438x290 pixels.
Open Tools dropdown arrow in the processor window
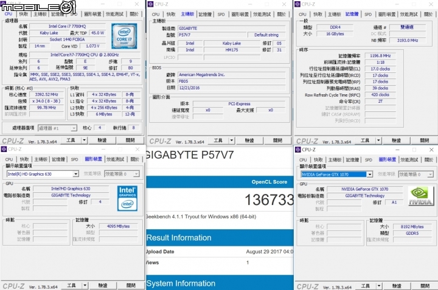pyautogui.click(x=84, y=140)
